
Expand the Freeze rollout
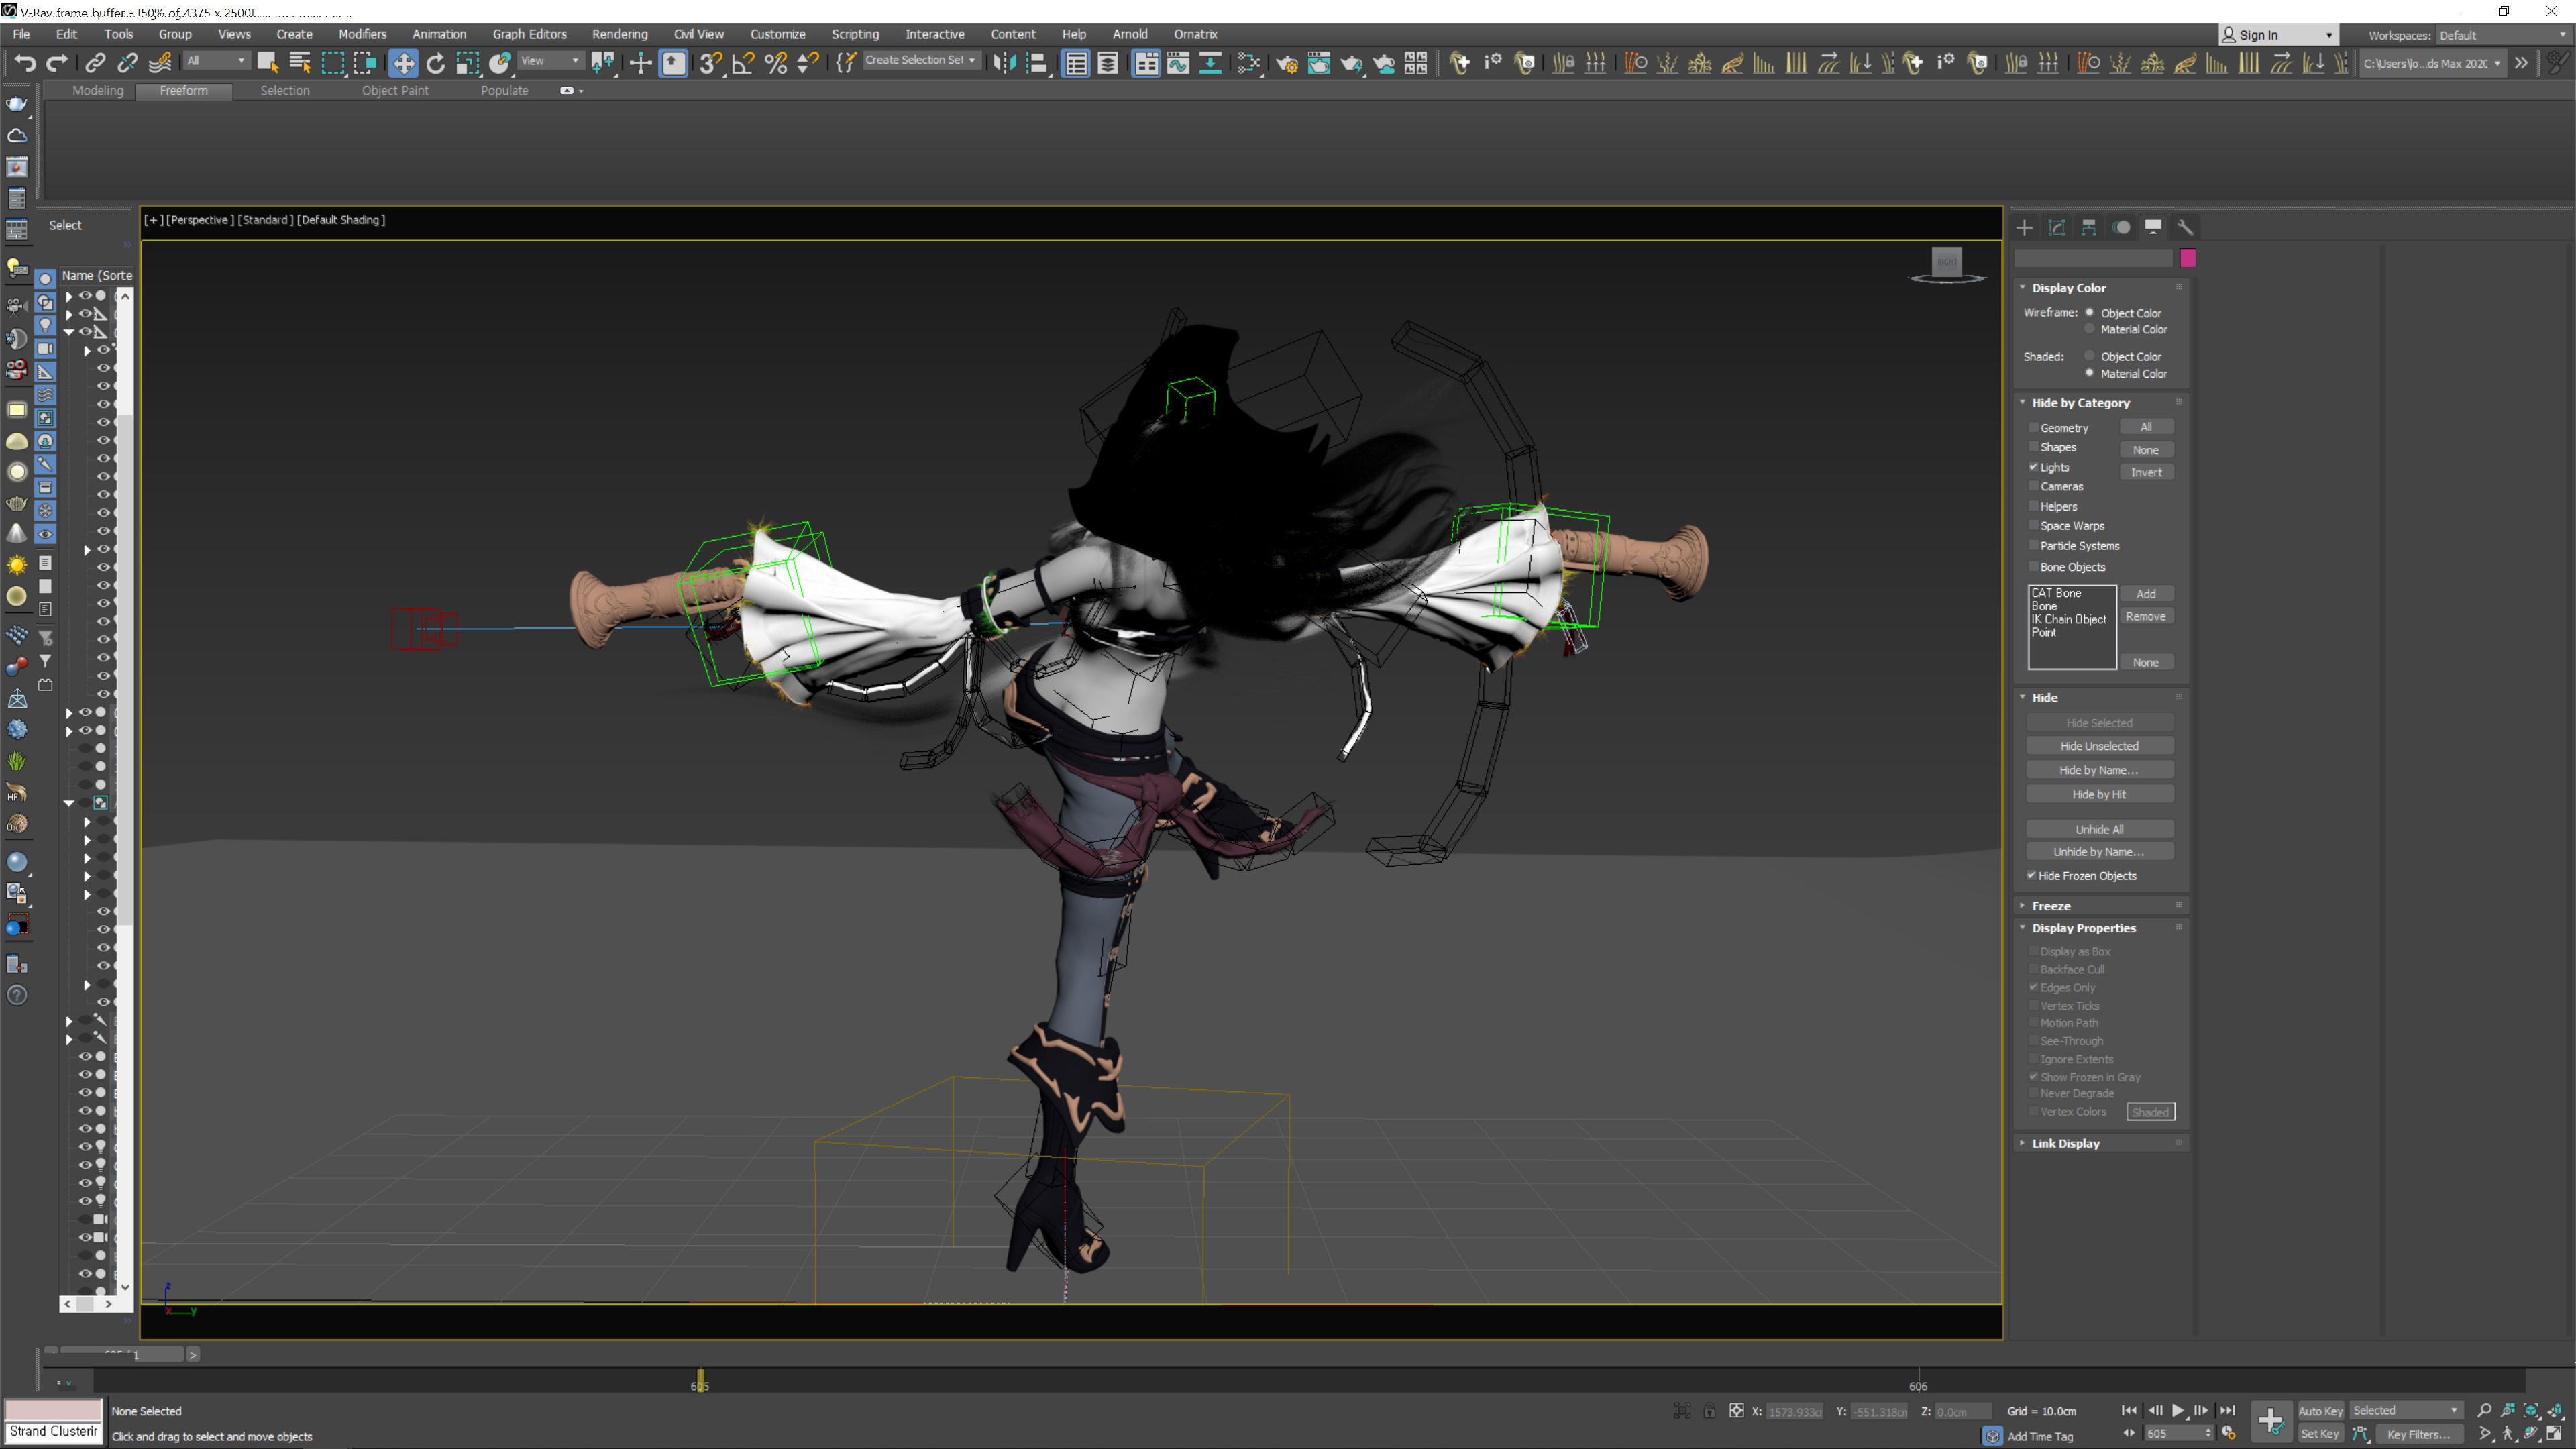[2050, 906]
